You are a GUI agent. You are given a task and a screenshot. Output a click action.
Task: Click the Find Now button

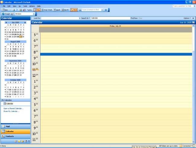click(134, 18)
